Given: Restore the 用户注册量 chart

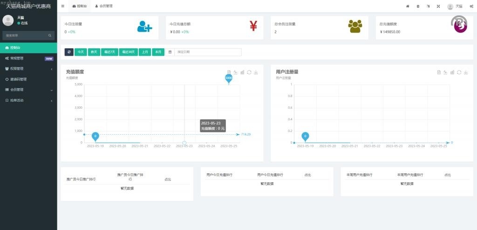Looking at the screenshot, I should 459,72.
